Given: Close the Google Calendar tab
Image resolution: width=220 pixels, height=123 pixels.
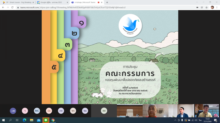Looking at the screenshot, I should click(x=67, y=2).
